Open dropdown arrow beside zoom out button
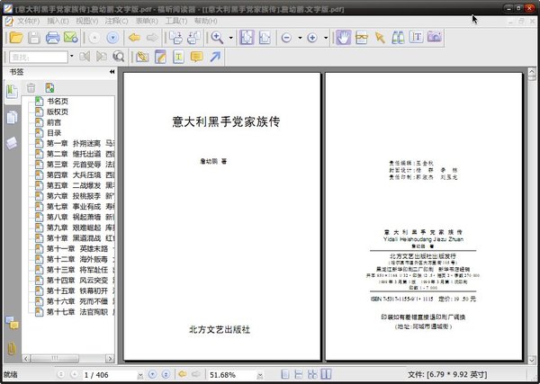Viewport: 540px width, 384px height. pyautogui.click(x=300, y=38)
